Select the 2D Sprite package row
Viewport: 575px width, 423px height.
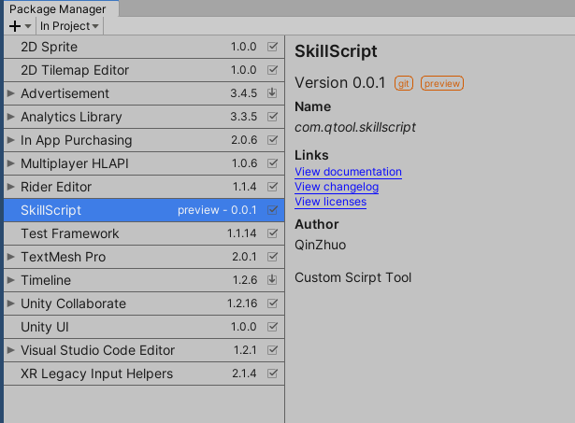pos(144,47)
